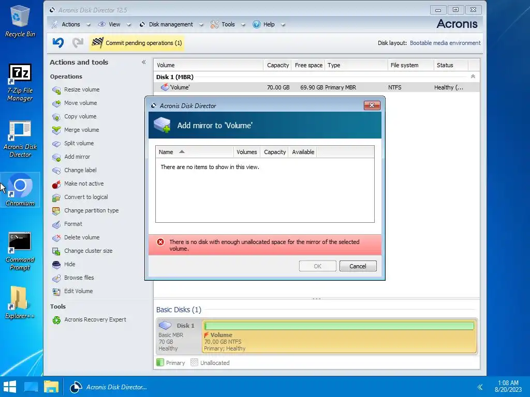530x397 pixels.
Task: Click the Copy volume icon
Action: pos(56,117)
